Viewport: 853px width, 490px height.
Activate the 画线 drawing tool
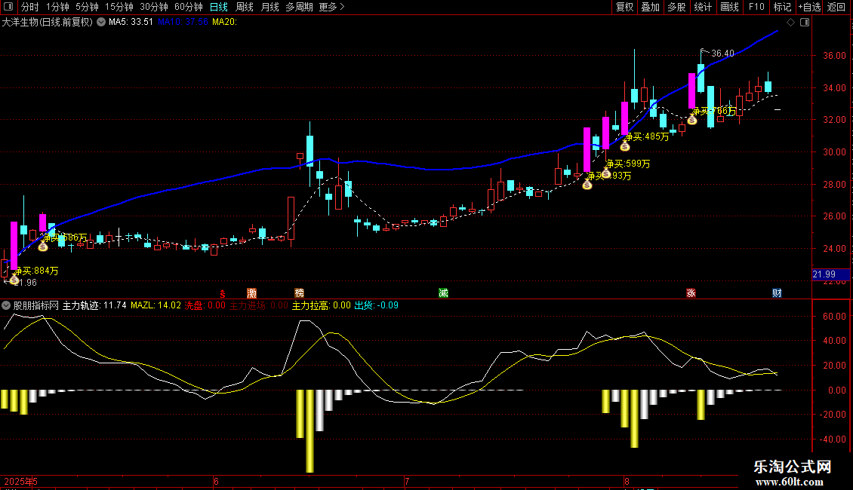click(729, 7)
